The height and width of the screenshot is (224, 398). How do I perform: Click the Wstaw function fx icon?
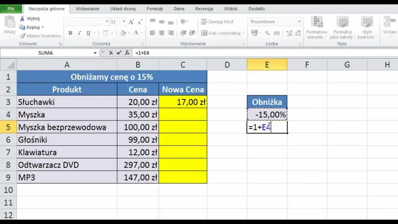127,53
